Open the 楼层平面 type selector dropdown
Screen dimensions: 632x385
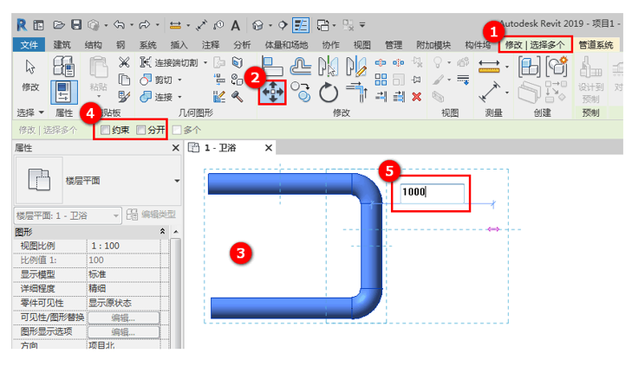(177, 181)
